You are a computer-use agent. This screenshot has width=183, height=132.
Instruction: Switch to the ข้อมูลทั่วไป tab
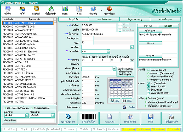[73, 19]
